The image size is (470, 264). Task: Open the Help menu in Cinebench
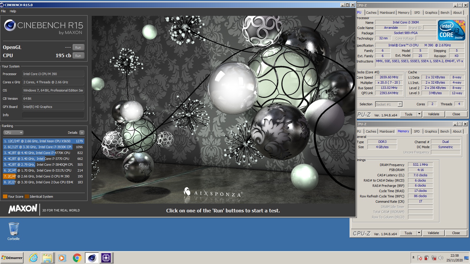(x=13, y=11)
